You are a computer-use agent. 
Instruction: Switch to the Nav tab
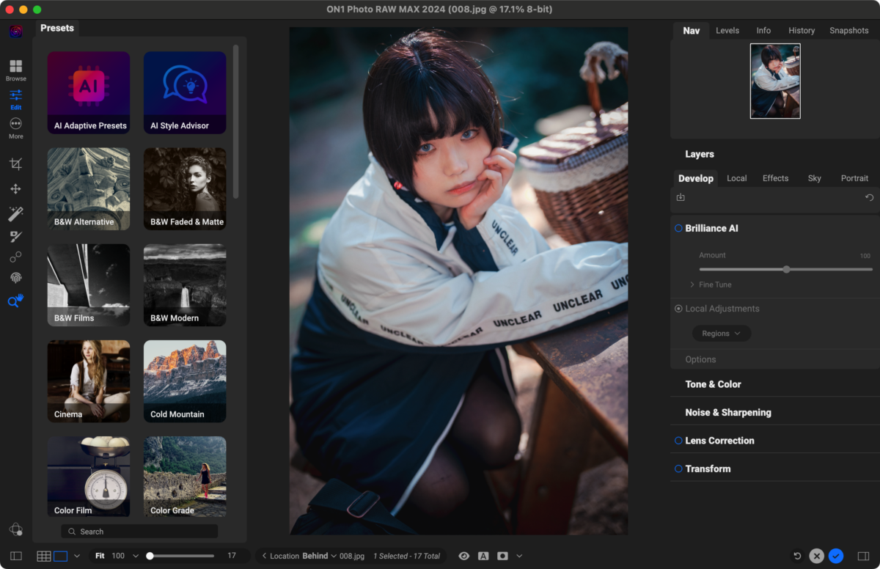point(691,31)
